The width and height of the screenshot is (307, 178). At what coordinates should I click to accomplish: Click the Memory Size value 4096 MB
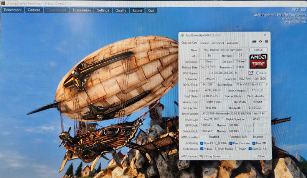[210, 108]
